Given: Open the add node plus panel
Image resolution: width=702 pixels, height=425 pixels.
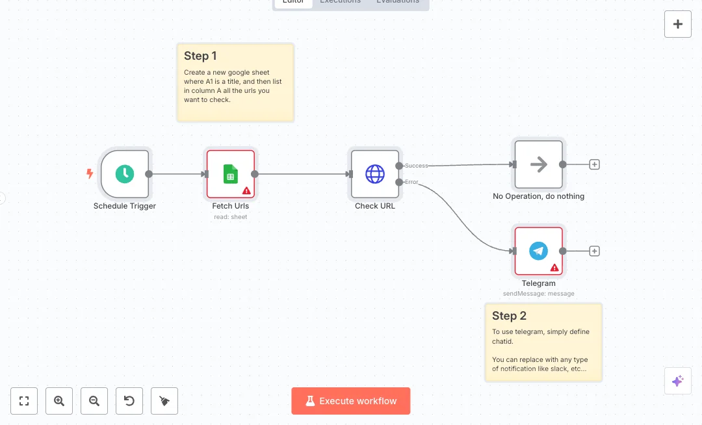Looking at the screenshot, I should coord(677,24).
